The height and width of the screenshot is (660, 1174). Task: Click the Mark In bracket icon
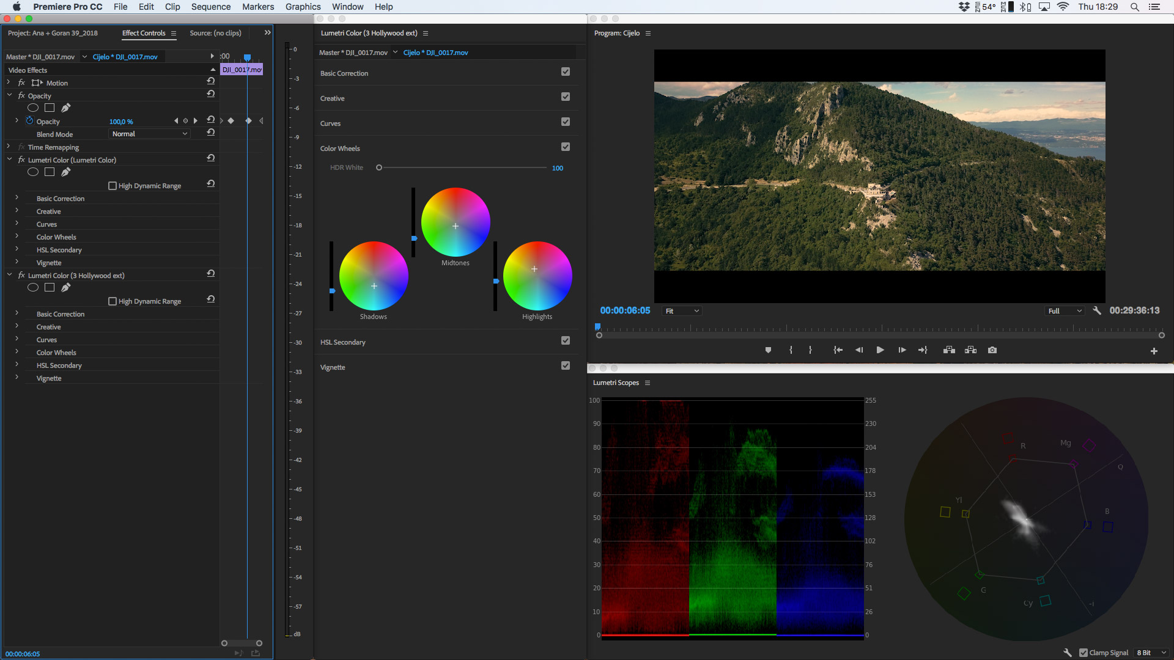click(791, 350)
